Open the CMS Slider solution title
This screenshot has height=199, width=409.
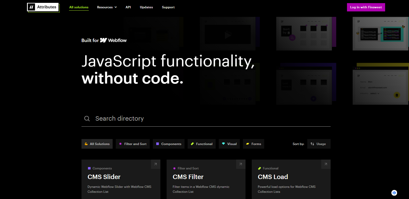coord(104,177)
